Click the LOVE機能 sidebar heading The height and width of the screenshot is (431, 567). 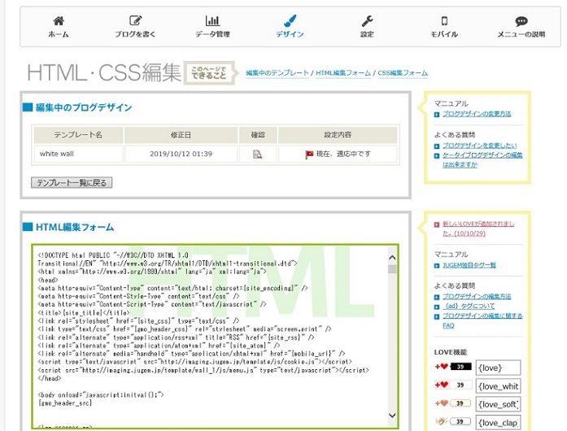pyautogui.click(x=450, y=352)
